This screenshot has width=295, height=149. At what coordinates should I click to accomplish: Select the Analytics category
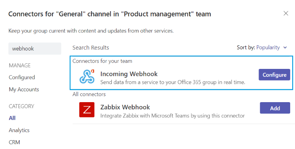click(19, 130)
